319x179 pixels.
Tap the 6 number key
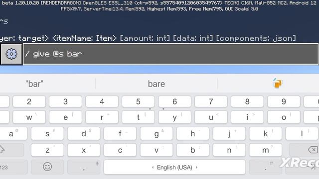pos(174,101)
